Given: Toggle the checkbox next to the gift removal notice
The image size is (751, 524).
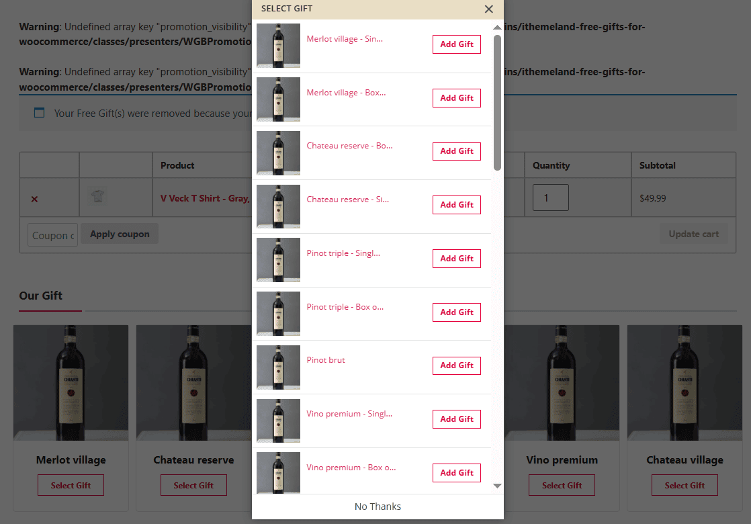Looking at the screenshot, I should point(38,113).
